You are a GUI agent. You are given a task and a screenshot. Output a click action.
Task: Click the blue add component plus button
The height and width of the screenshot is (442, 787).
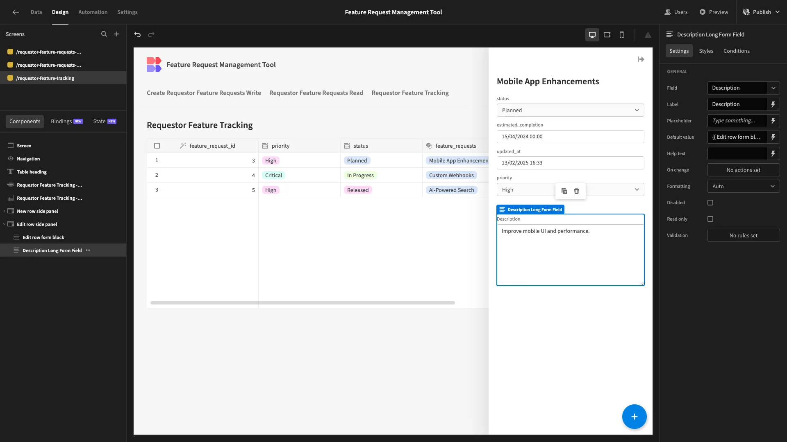coord(635,417)
